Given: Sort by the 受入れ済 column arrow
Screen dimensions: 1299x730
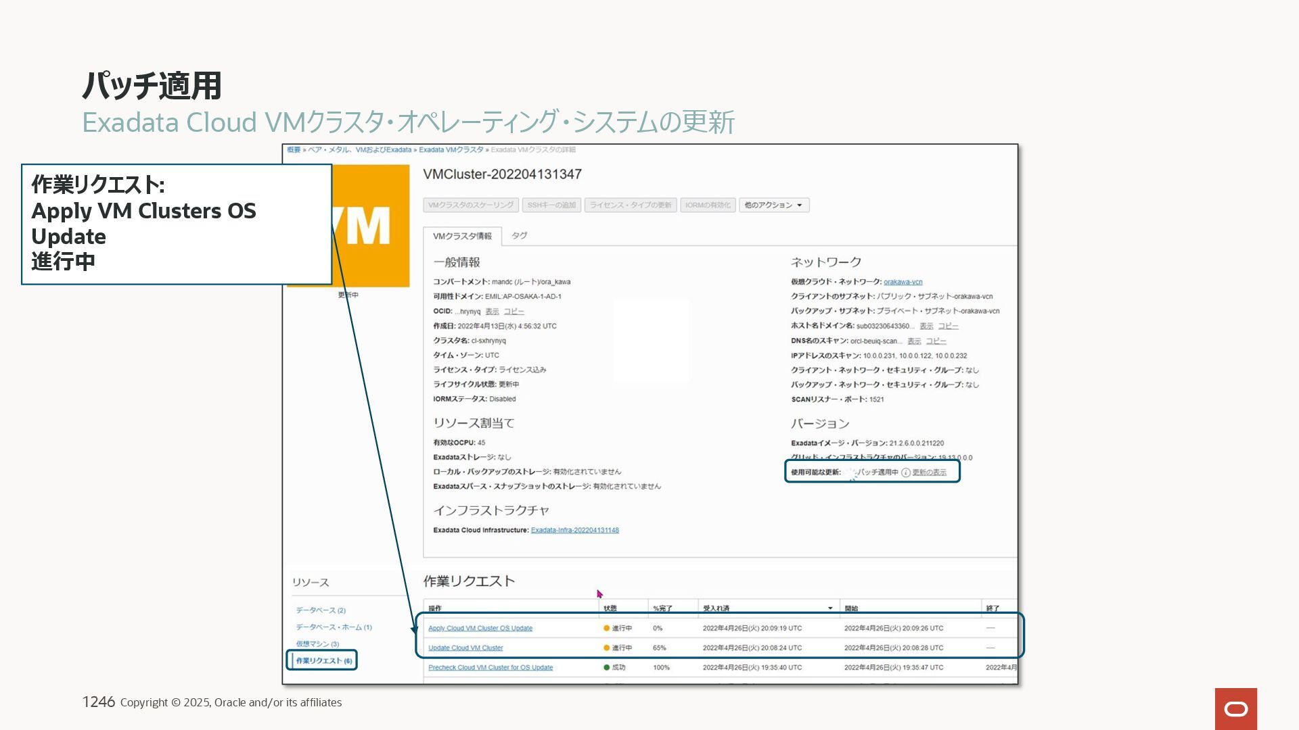Looking at the screenshot, I should (x=830, y=608).
